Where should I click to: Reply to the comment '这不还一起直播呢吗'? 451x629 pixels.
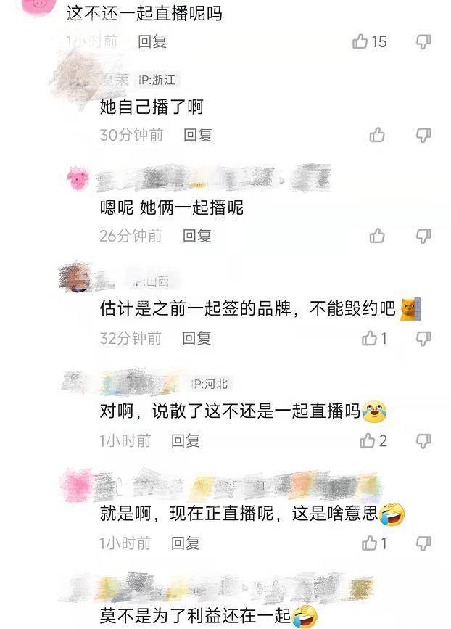tap(152, 41)
